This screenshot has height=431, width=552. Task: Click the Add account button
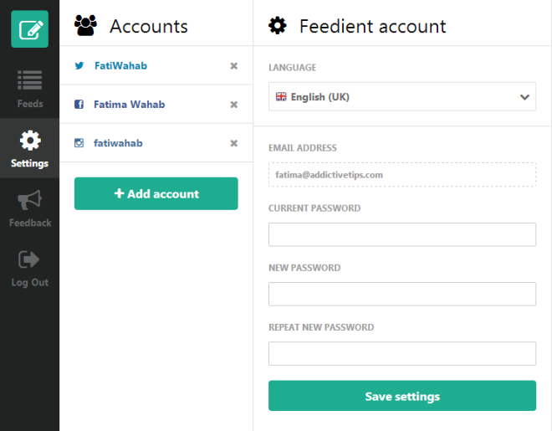click(x=156, y=193)
